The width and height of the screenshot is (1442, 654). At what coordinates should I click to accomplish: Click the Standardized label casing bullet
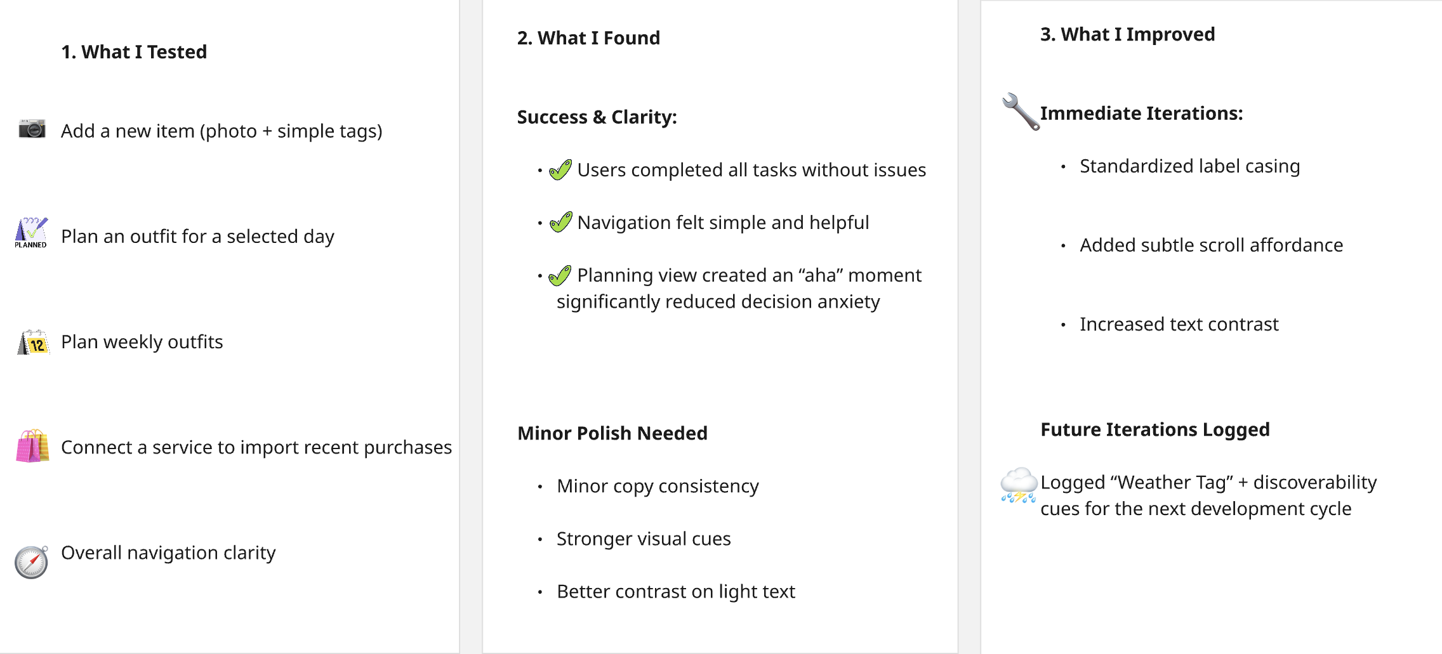pyautogui.click(x=1189, y=166)
